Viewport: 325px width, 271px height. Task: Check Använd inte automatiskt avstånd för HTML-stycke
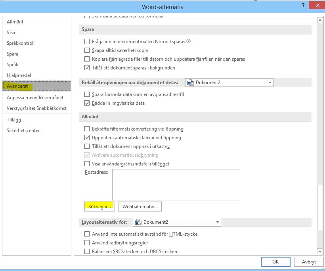(x=87, y=234)
